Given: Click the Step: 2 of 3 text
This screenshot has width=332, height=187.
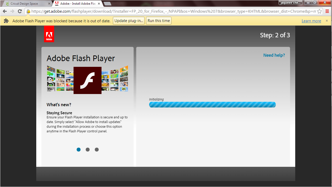Looking at the screenshot, I should pyautogui.click(x=275, y=35).
